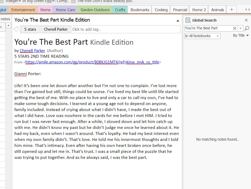Viewport: 251px width, 189px height.
Task: Clear the Global Search text field
Action: 234,28
